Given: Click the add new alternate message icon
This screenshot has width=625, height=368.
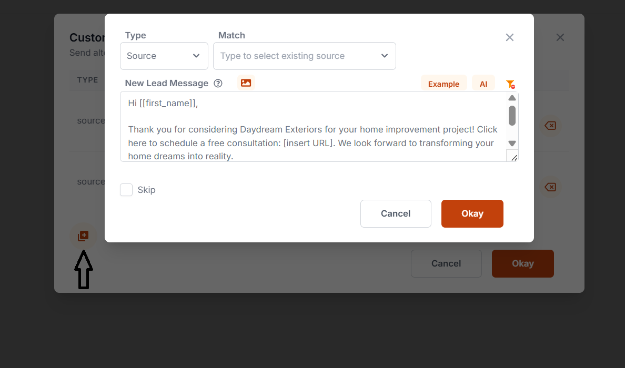Looking at the screenshot, I should click(83, 236).
